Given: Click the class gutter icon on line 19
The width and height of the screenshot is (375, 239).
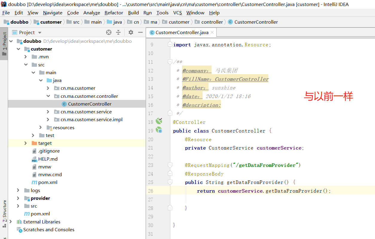Looking at the screenshot, I should pos(159,130).
